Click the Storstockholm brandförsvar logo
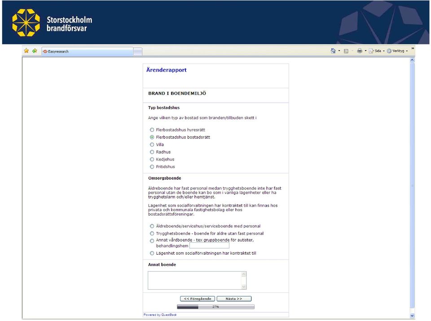The image size is (431, 321). [52, 22]
